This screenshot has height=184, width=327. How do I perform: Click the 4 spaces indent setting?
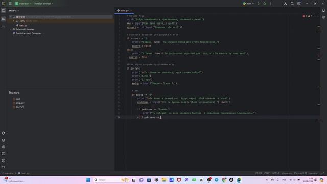pyautogui.click(x=287, y=173)
